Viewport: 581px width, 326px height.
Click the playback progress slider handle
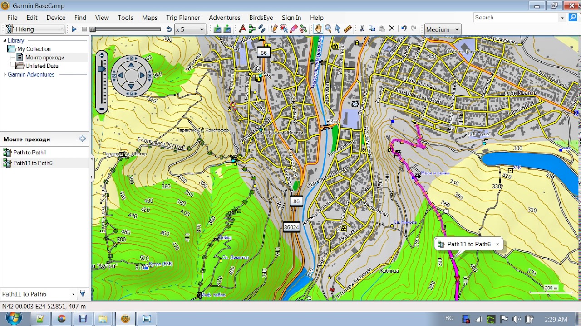(93, 29)
